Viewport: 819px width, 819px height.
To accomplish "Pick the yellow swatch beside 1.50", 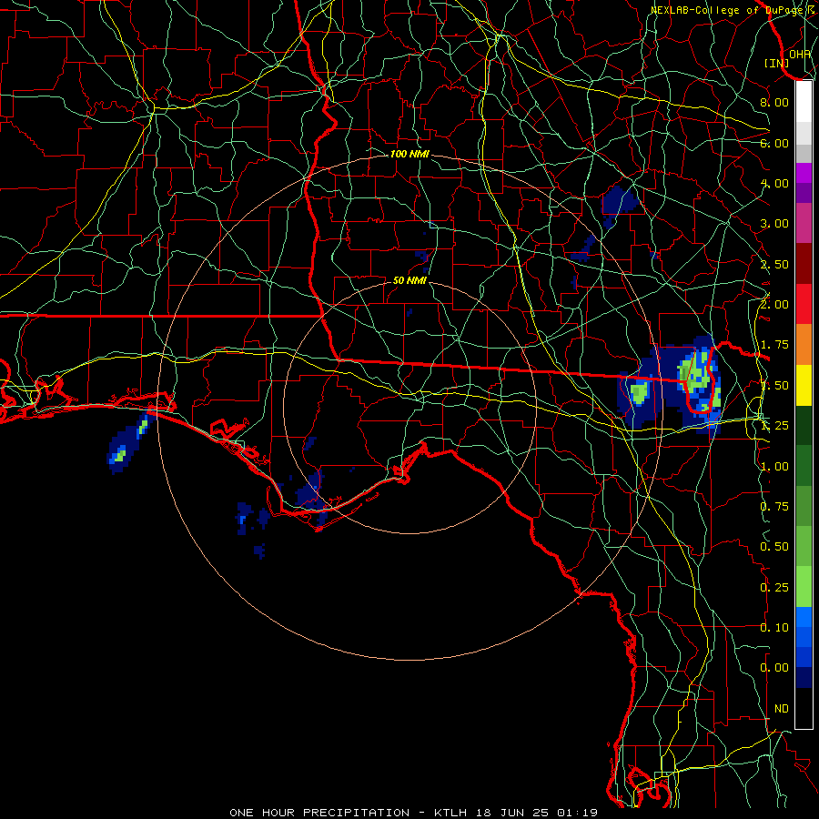I will (804, 385).
